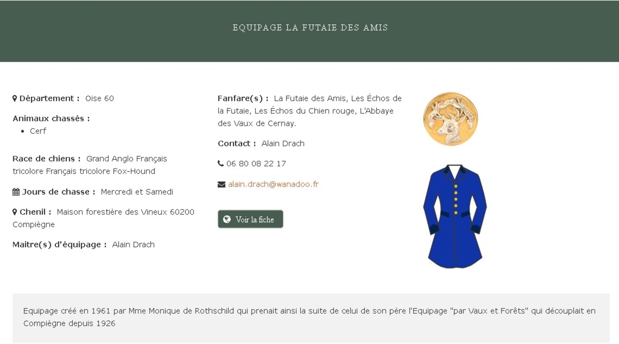
Task: Click the map pin icon beside Département
Action: [15, 99]
